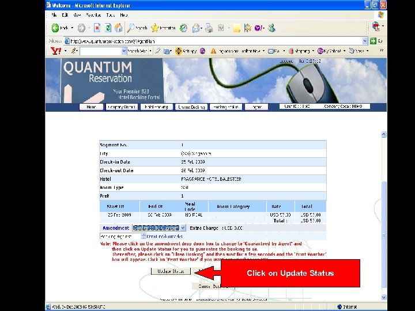Go to the Home navigation tab
The height and width of the screenshot is (311, 415).
pyautogui.click(x=91, y=107)
